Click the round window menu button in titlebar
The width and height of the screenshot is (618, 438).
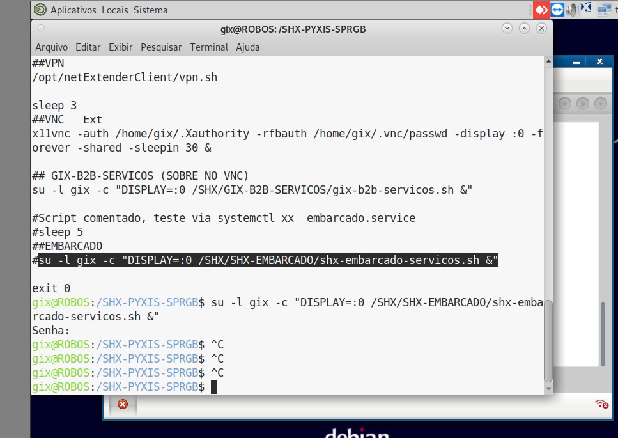tap(41, 29)
